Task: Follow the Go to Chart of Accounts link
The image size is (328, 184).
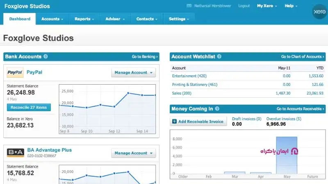Action: [303, 56]
